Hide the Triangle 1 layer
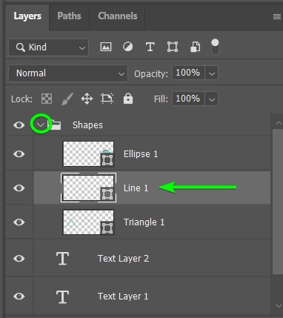 click(x=19, y=222)
